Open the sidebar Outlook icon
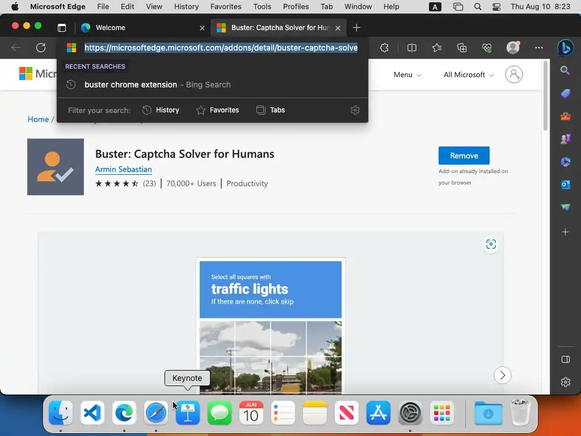 (x=565, y=185)
